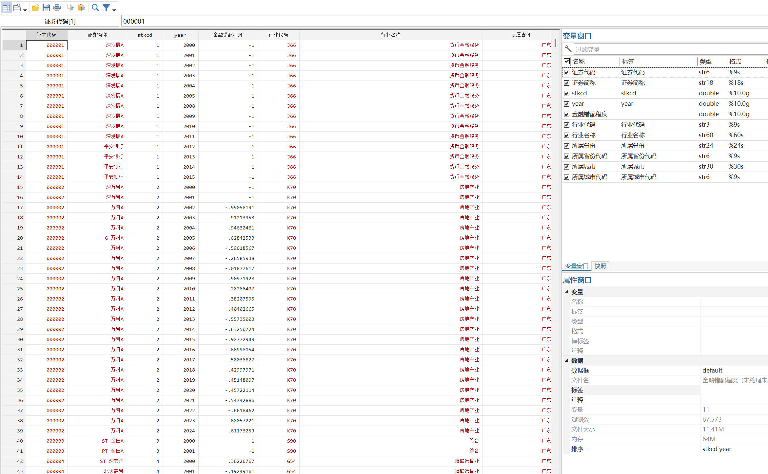Uncheck the stkcd variable checkbox
The width and height of the screenshot is (768, 474).
click(566, 93)
